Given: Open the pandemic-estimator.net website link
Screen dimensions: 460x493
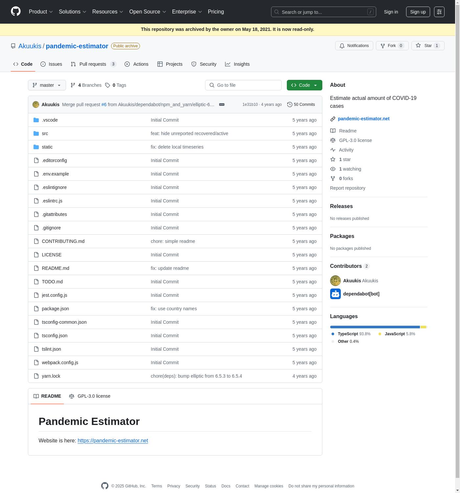Looking at the screenshot, I should (x=363, y=119).
